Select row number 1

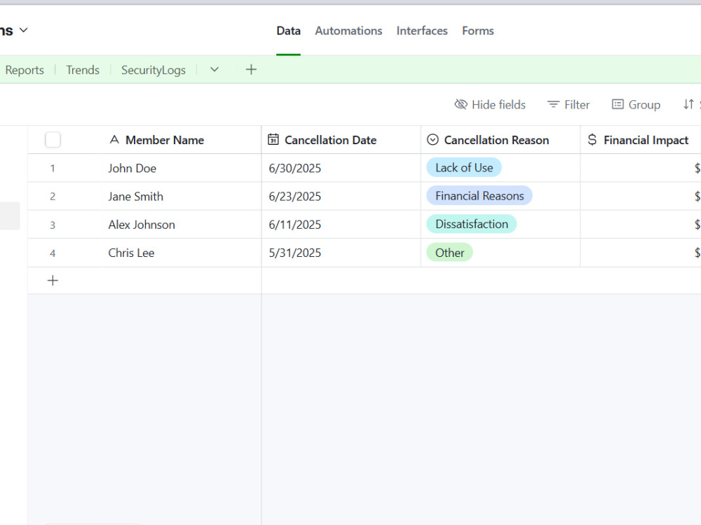tap(53, 168)
